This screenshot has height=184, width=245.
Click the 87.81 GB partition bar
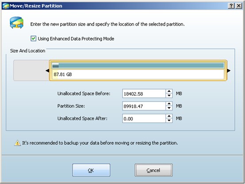[138, 71]
